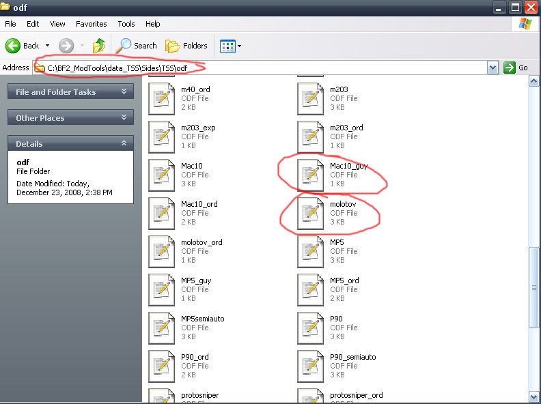Select the Mac10_guy file icon
541x404 pixels.
click(311, 175)
